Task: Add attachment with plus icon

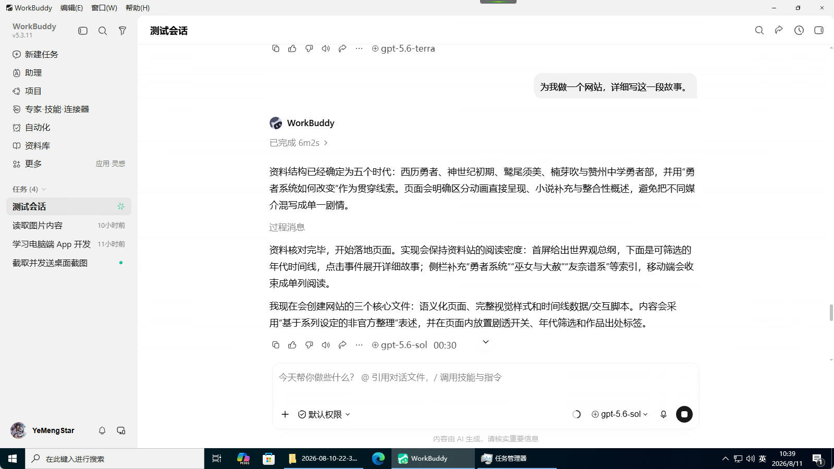Action: point(285,414)
